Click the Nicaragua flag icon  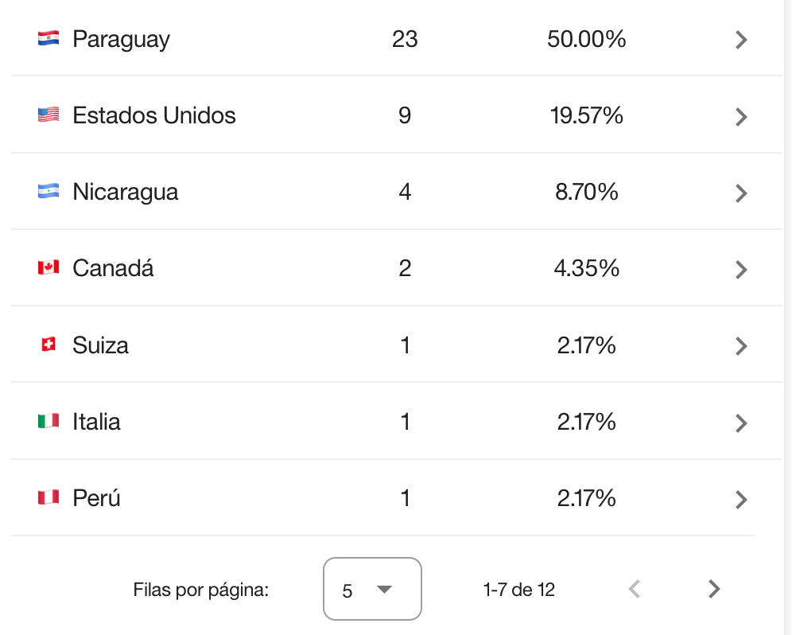click(x=49, y=192)
